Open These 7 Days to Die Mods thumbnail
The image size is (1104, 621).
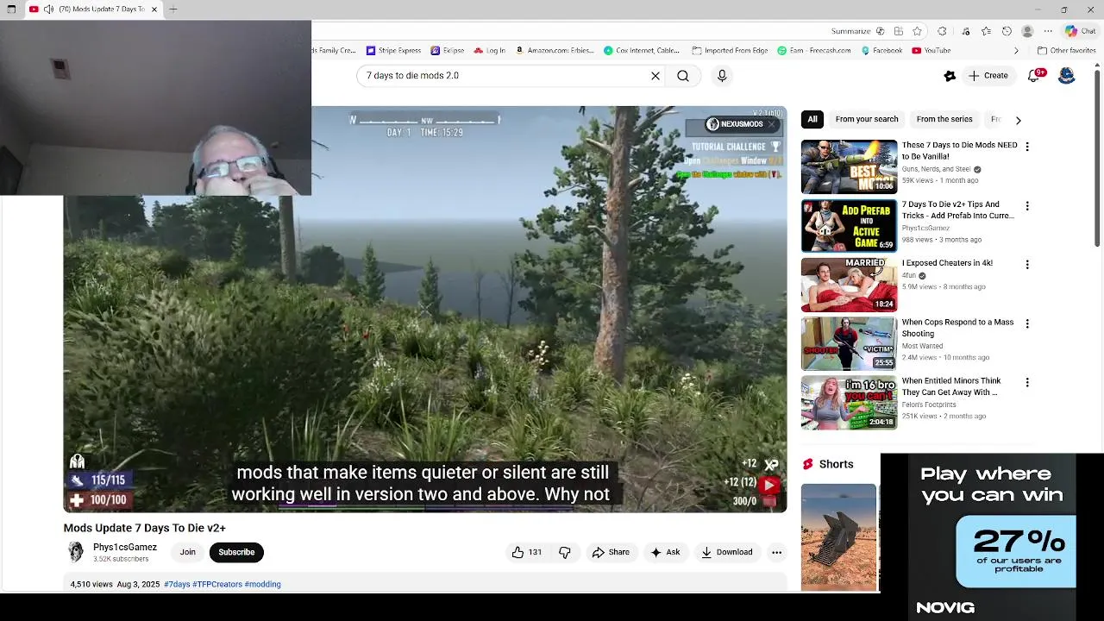click(849, 166)
